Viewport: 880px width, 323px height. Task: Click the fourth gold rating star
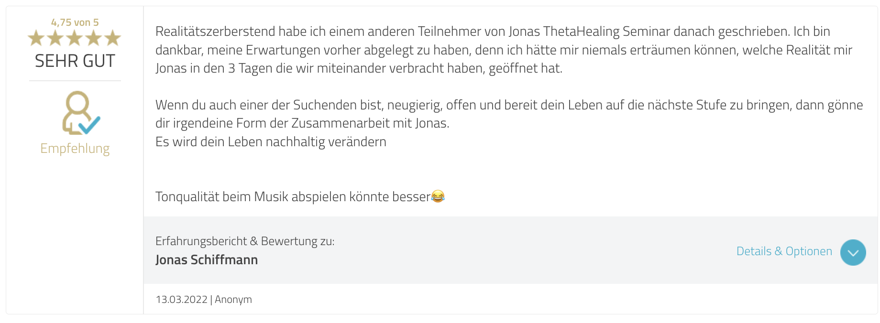pos(94,38)
